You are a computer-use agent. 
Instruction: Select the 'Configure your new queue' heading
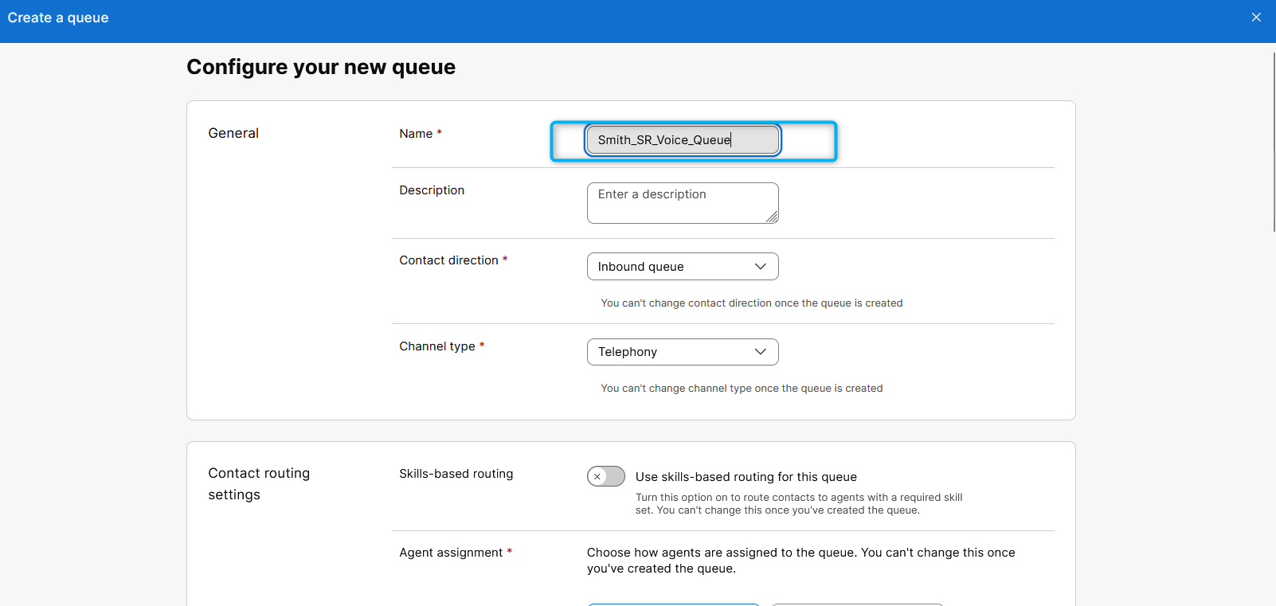pyautogui.click(x=321, y=67)
